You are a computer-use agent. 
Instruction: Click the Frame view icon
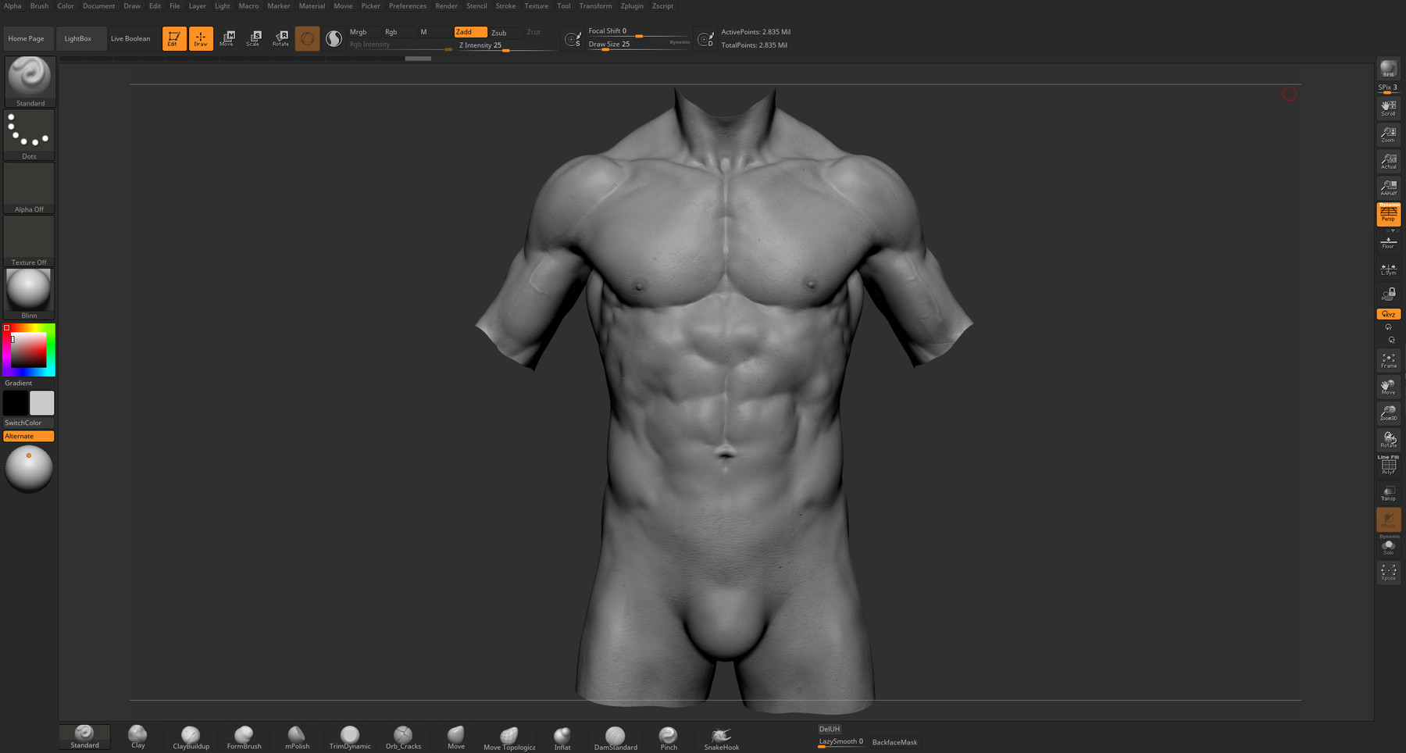coord(1388,360)
